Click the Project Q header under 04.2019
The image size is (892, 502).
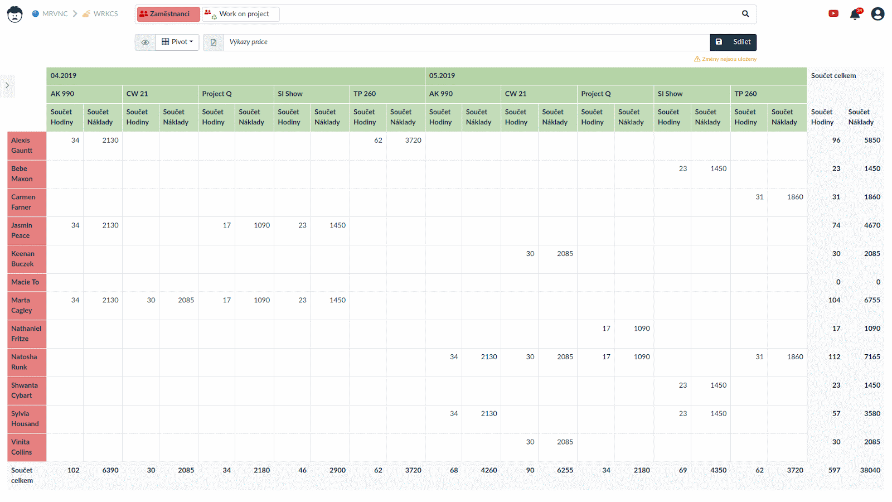point(236,94)
